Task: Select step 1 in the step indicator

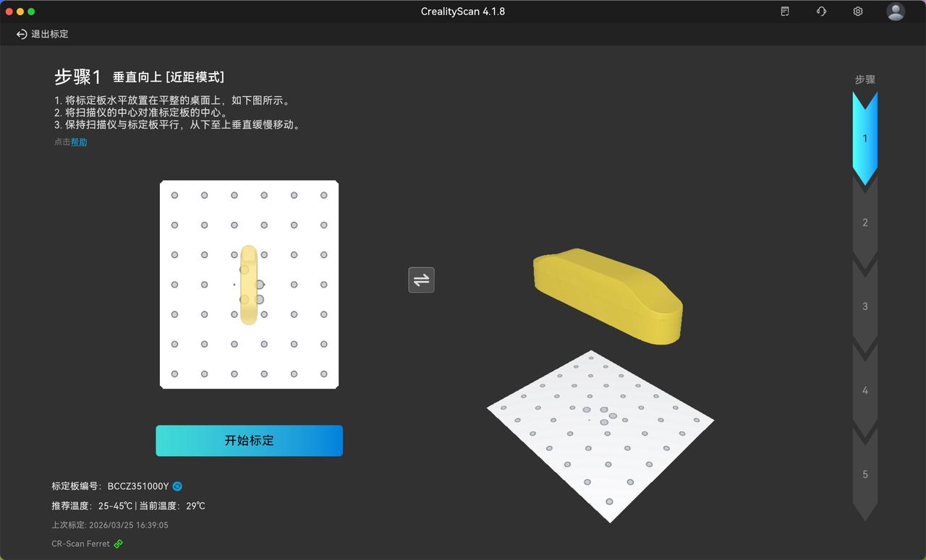Action: tap(865, 138)
